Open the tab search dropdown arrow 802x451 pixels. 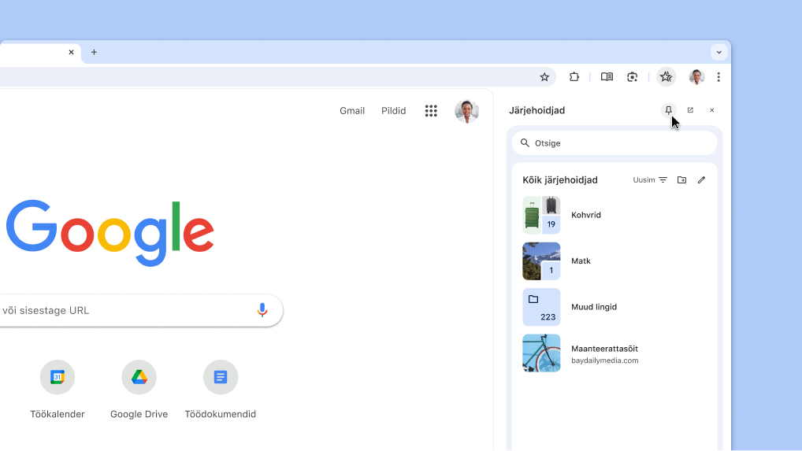(718, 52)
